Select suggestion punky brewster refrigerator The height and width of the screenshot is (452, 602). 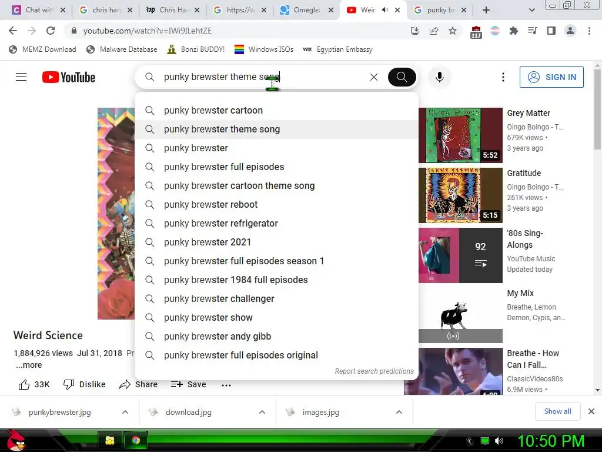click(276, 223)
